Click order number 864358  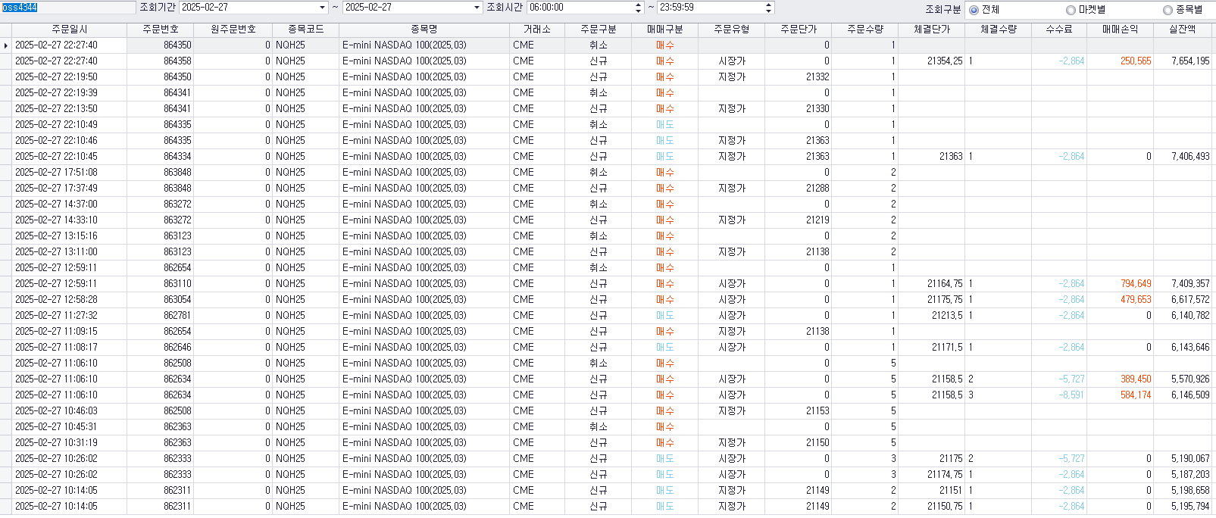coord(177,61)
